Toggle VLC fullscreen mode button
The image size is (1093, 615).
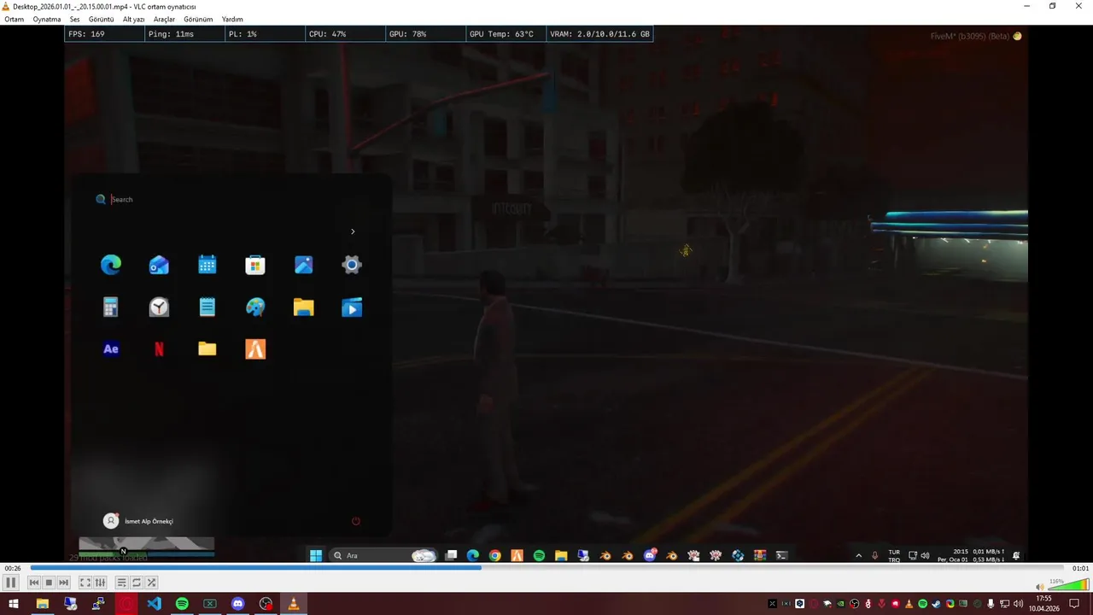click(x=85, y=583)
